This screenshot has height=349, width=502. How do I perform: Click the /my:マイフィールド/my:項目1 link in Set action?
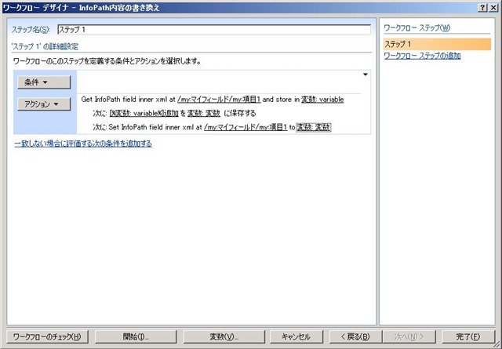click(246, 127)
